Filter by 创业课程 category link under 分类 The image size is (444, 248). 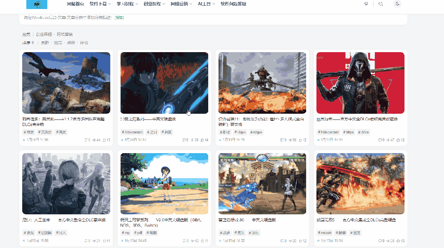[x=44, y=34]
